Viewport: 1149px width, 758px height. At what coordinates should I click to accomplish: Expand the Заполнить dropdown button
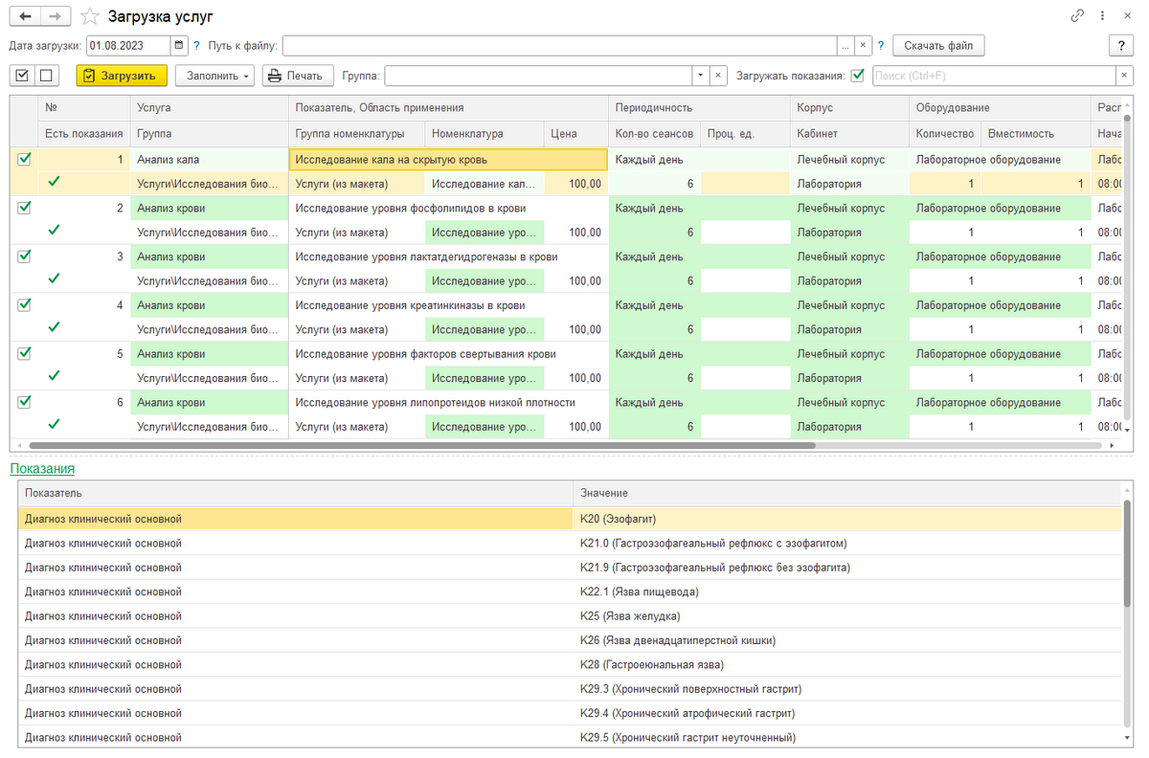click(214, 76)
